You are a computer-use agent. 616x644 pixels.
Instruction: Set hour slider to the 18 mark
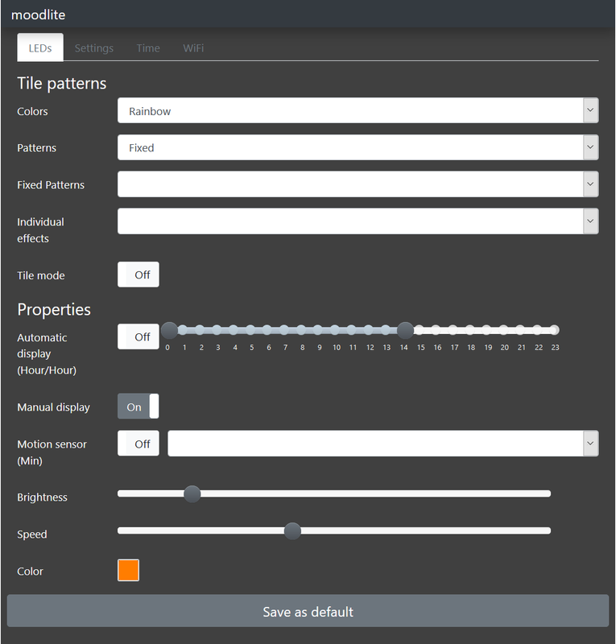[470, 330]
